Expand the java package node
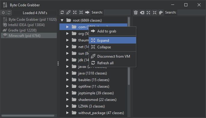Screen dimensions: 206x118 tap(68, 73)
